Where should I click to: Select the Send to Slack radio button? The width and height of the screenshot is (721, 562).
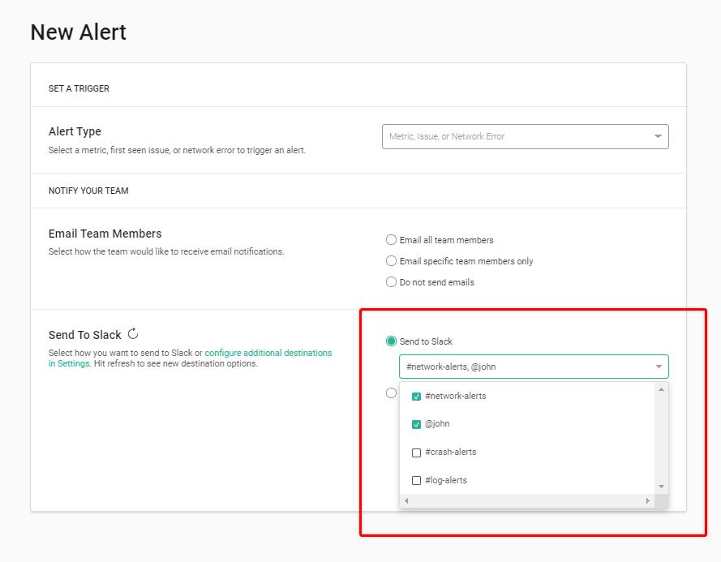(x=391, y=341)
